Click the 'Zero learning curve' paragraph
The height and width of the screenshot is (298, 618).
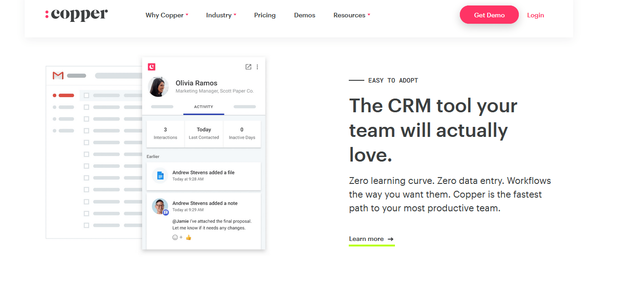tap(450, 194)
